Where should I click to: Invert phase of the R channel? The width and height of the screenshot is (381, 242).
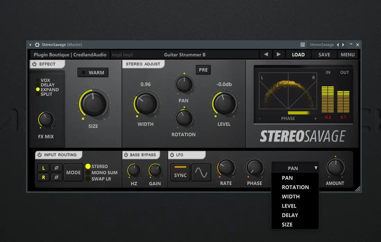[x=56, y=177]
